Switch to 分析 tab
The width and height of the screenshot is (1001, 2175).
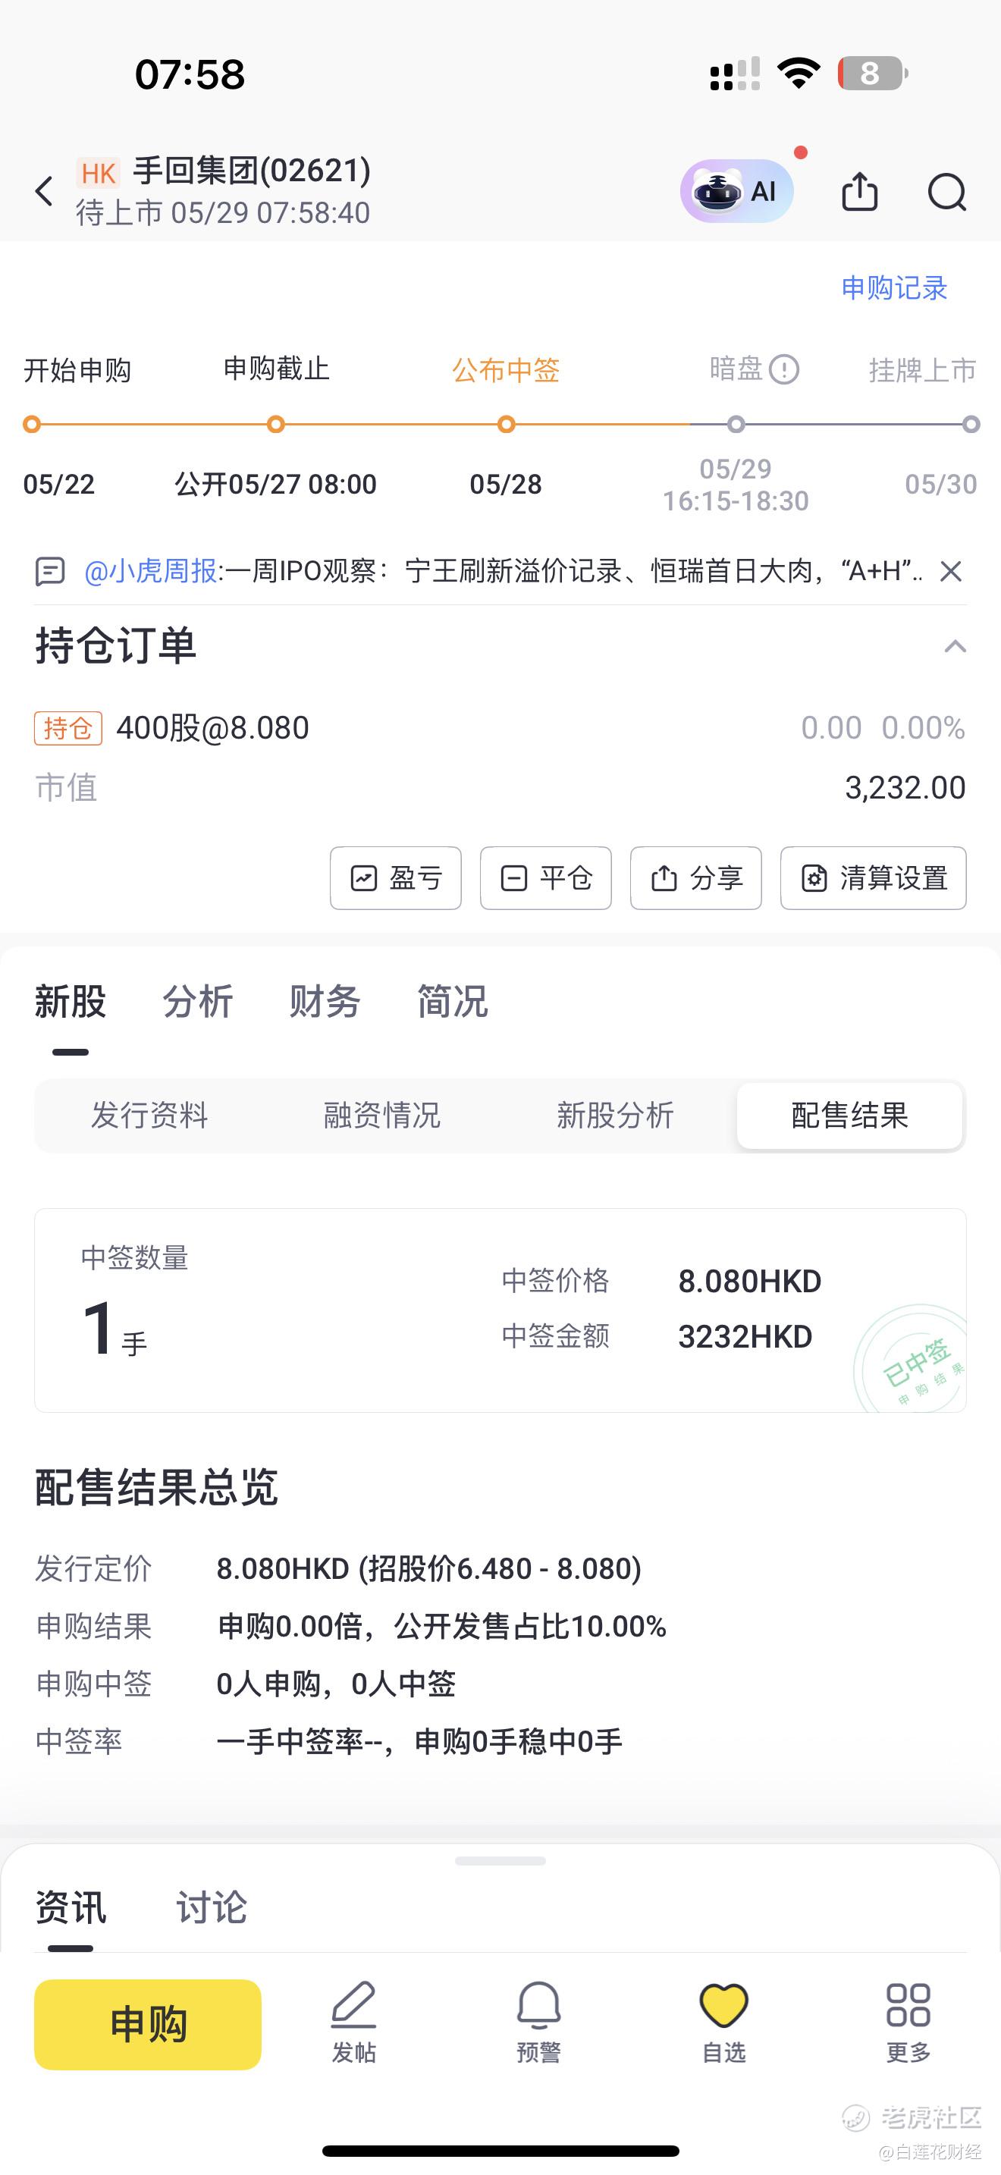tap(197, 1001)
